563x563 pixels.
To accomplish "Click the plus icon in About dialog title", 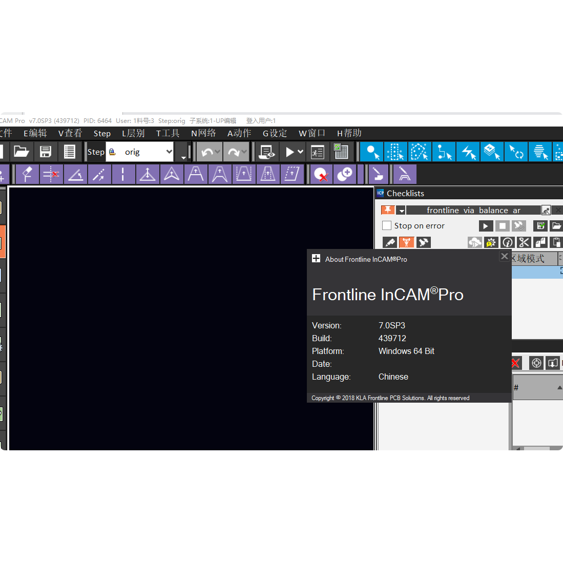I will click(316, 258).
